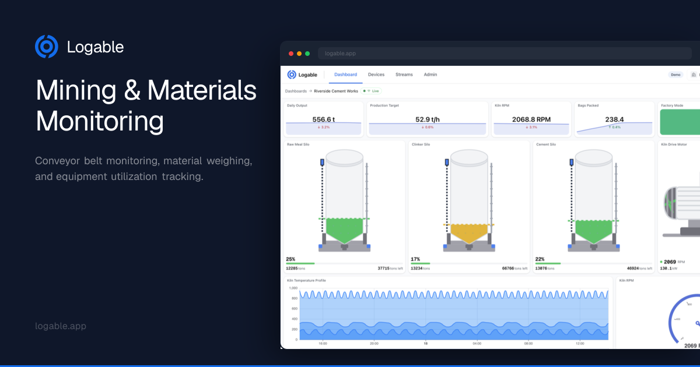This screenshot has height=367, width=700.
Task: Click the Riverside Cement Works breadcrumb
Action: coord(336,91)
